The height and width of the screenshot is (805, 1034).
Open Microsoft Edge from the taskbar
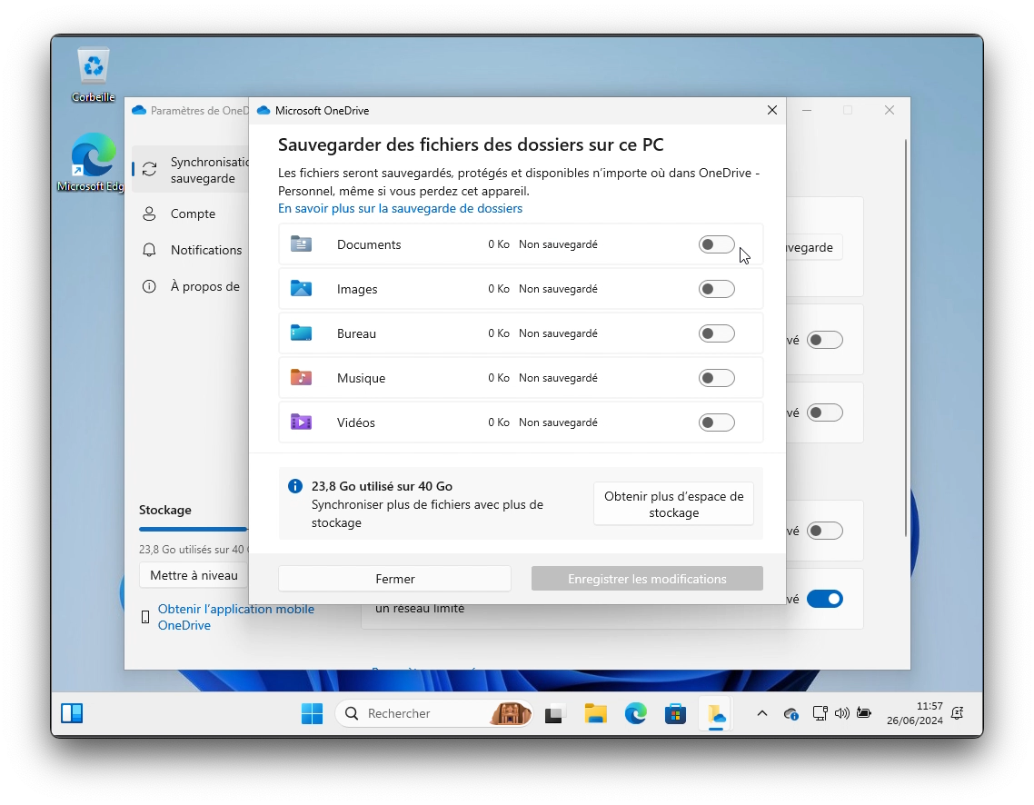tap(635, 713)
